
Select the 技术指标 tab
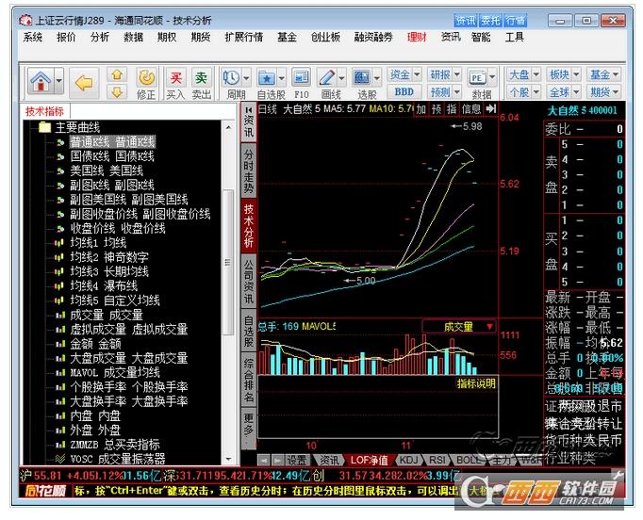click(x=44, y=111)
